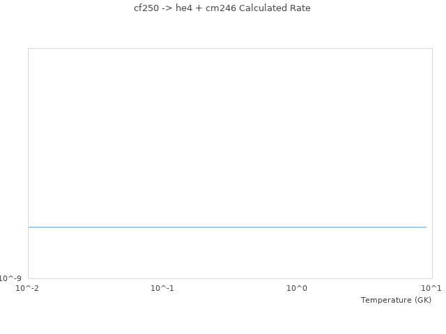Screen dimensions: 446x334
Task: Click the "(GK)" unit in axis title
Action: tap(422, 300)
